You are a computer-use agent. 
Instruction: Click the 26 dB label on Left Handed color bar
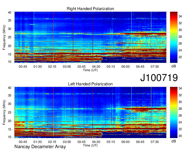click(180, 115)
